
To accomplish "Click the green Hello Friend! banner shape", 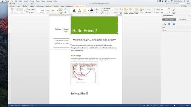I will [94, 25].
